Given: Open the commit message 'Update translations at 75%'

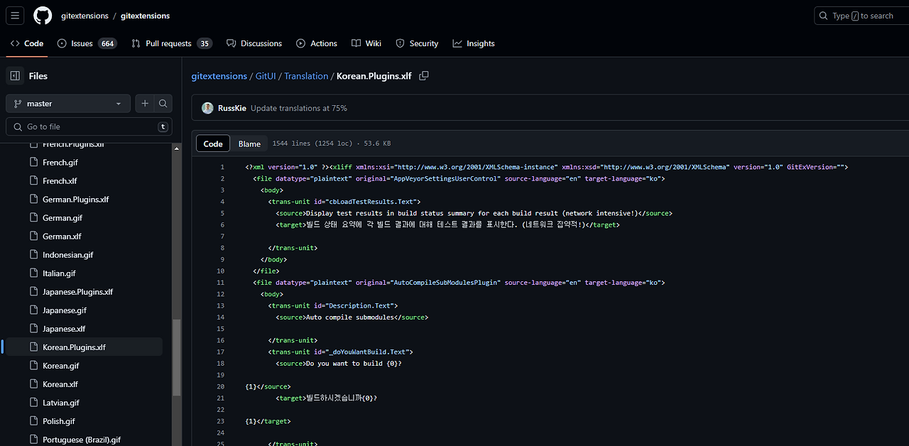Looking at the screenshot, I should coord(299,108).
